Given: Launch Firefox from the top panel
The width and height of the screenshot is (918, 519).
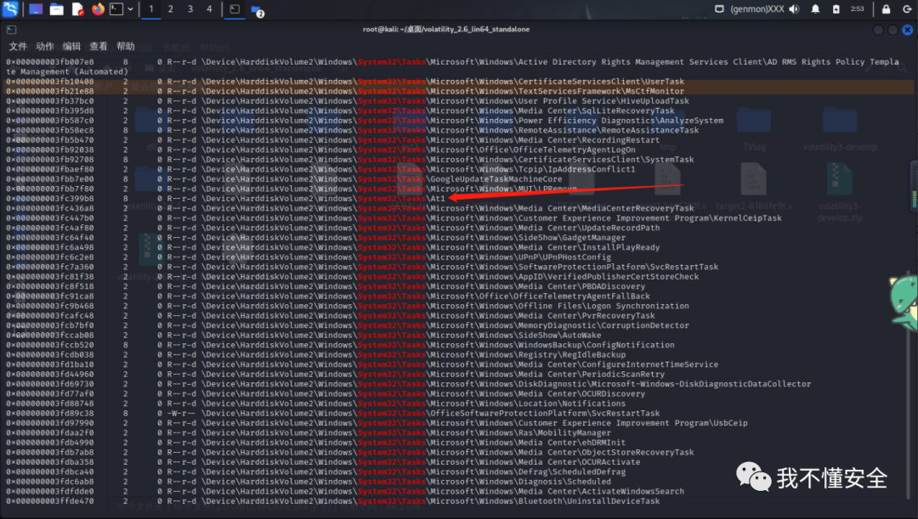Looking at the screenshot, I should click(x=98, y=9).
